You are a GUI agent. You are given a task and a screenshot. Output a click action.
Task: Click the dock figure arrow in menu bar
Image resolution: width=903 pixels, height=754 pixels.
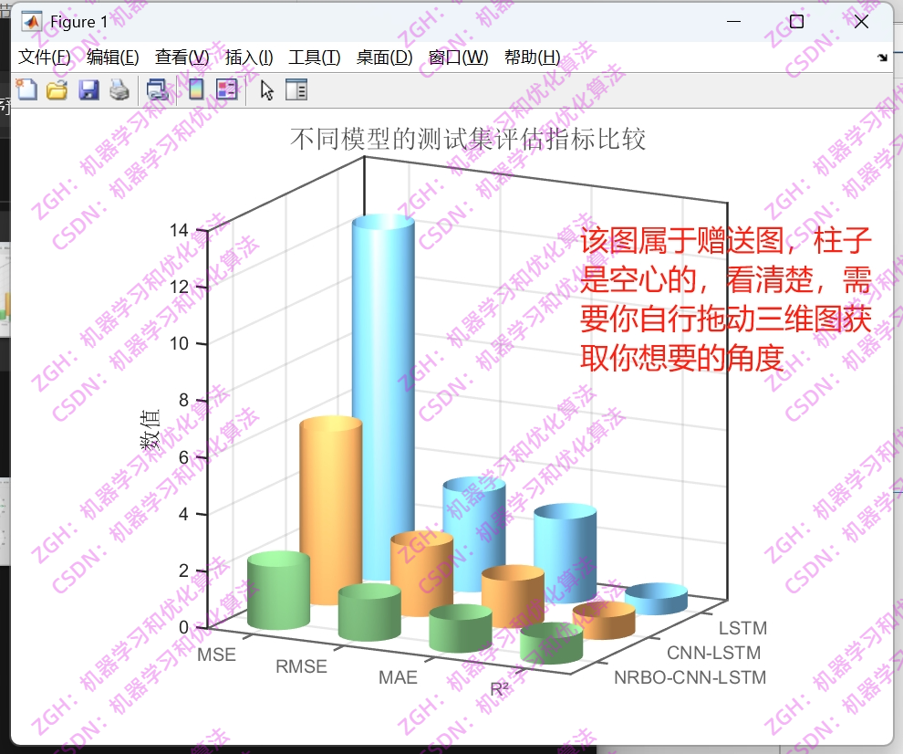pyautogui.click(x=882, y=58)
